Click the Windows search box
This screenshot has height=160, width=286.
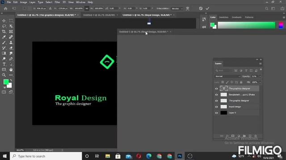(46, 156)
